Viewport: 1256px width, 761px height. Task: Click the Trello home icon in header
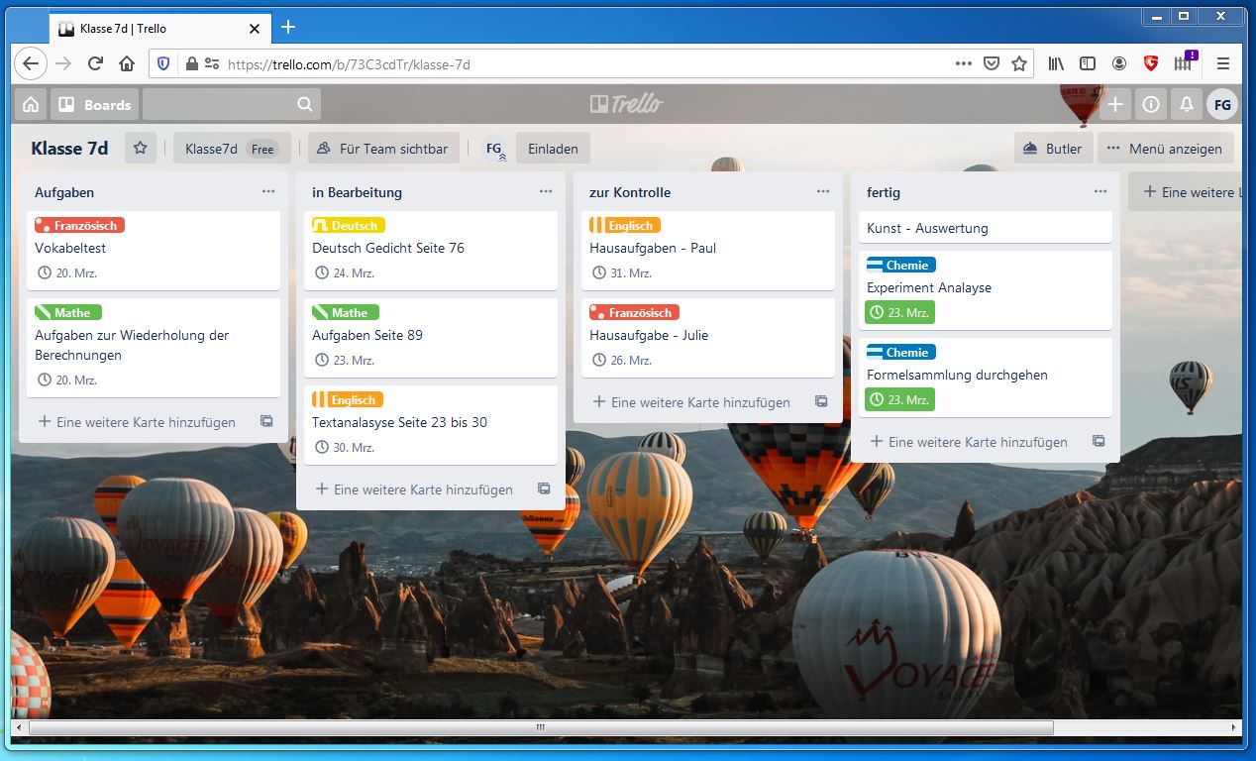click(x=31, y=104)
